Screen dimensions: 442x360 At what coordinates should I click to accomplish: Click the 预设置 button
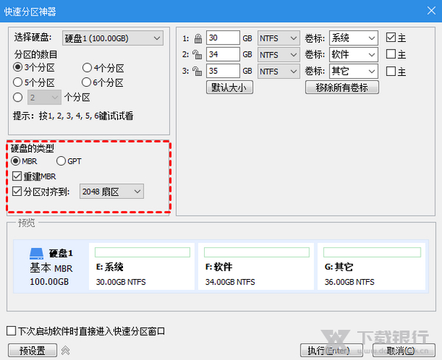(32, 350)
